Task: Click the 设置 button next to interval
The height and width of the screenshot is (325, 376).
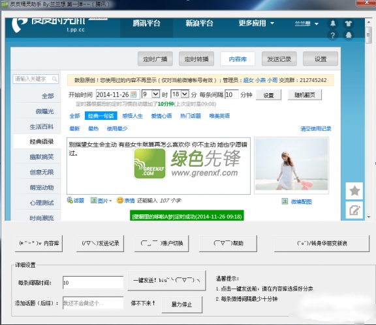Action: point(268,95)
